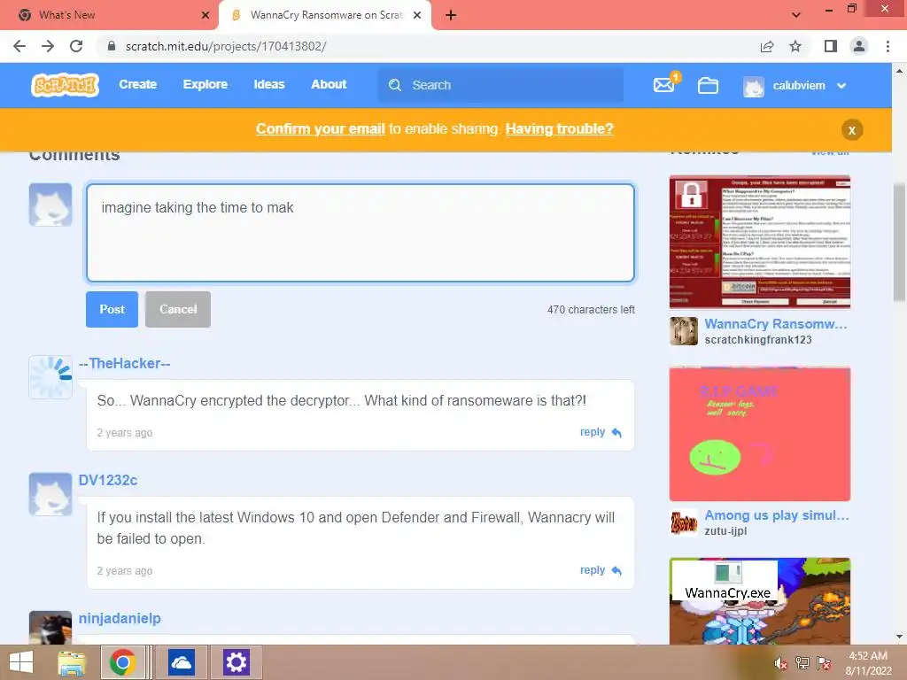Click the Scratch logo
The height and width of the screenshot is (680, 907).
click(65, 85)
